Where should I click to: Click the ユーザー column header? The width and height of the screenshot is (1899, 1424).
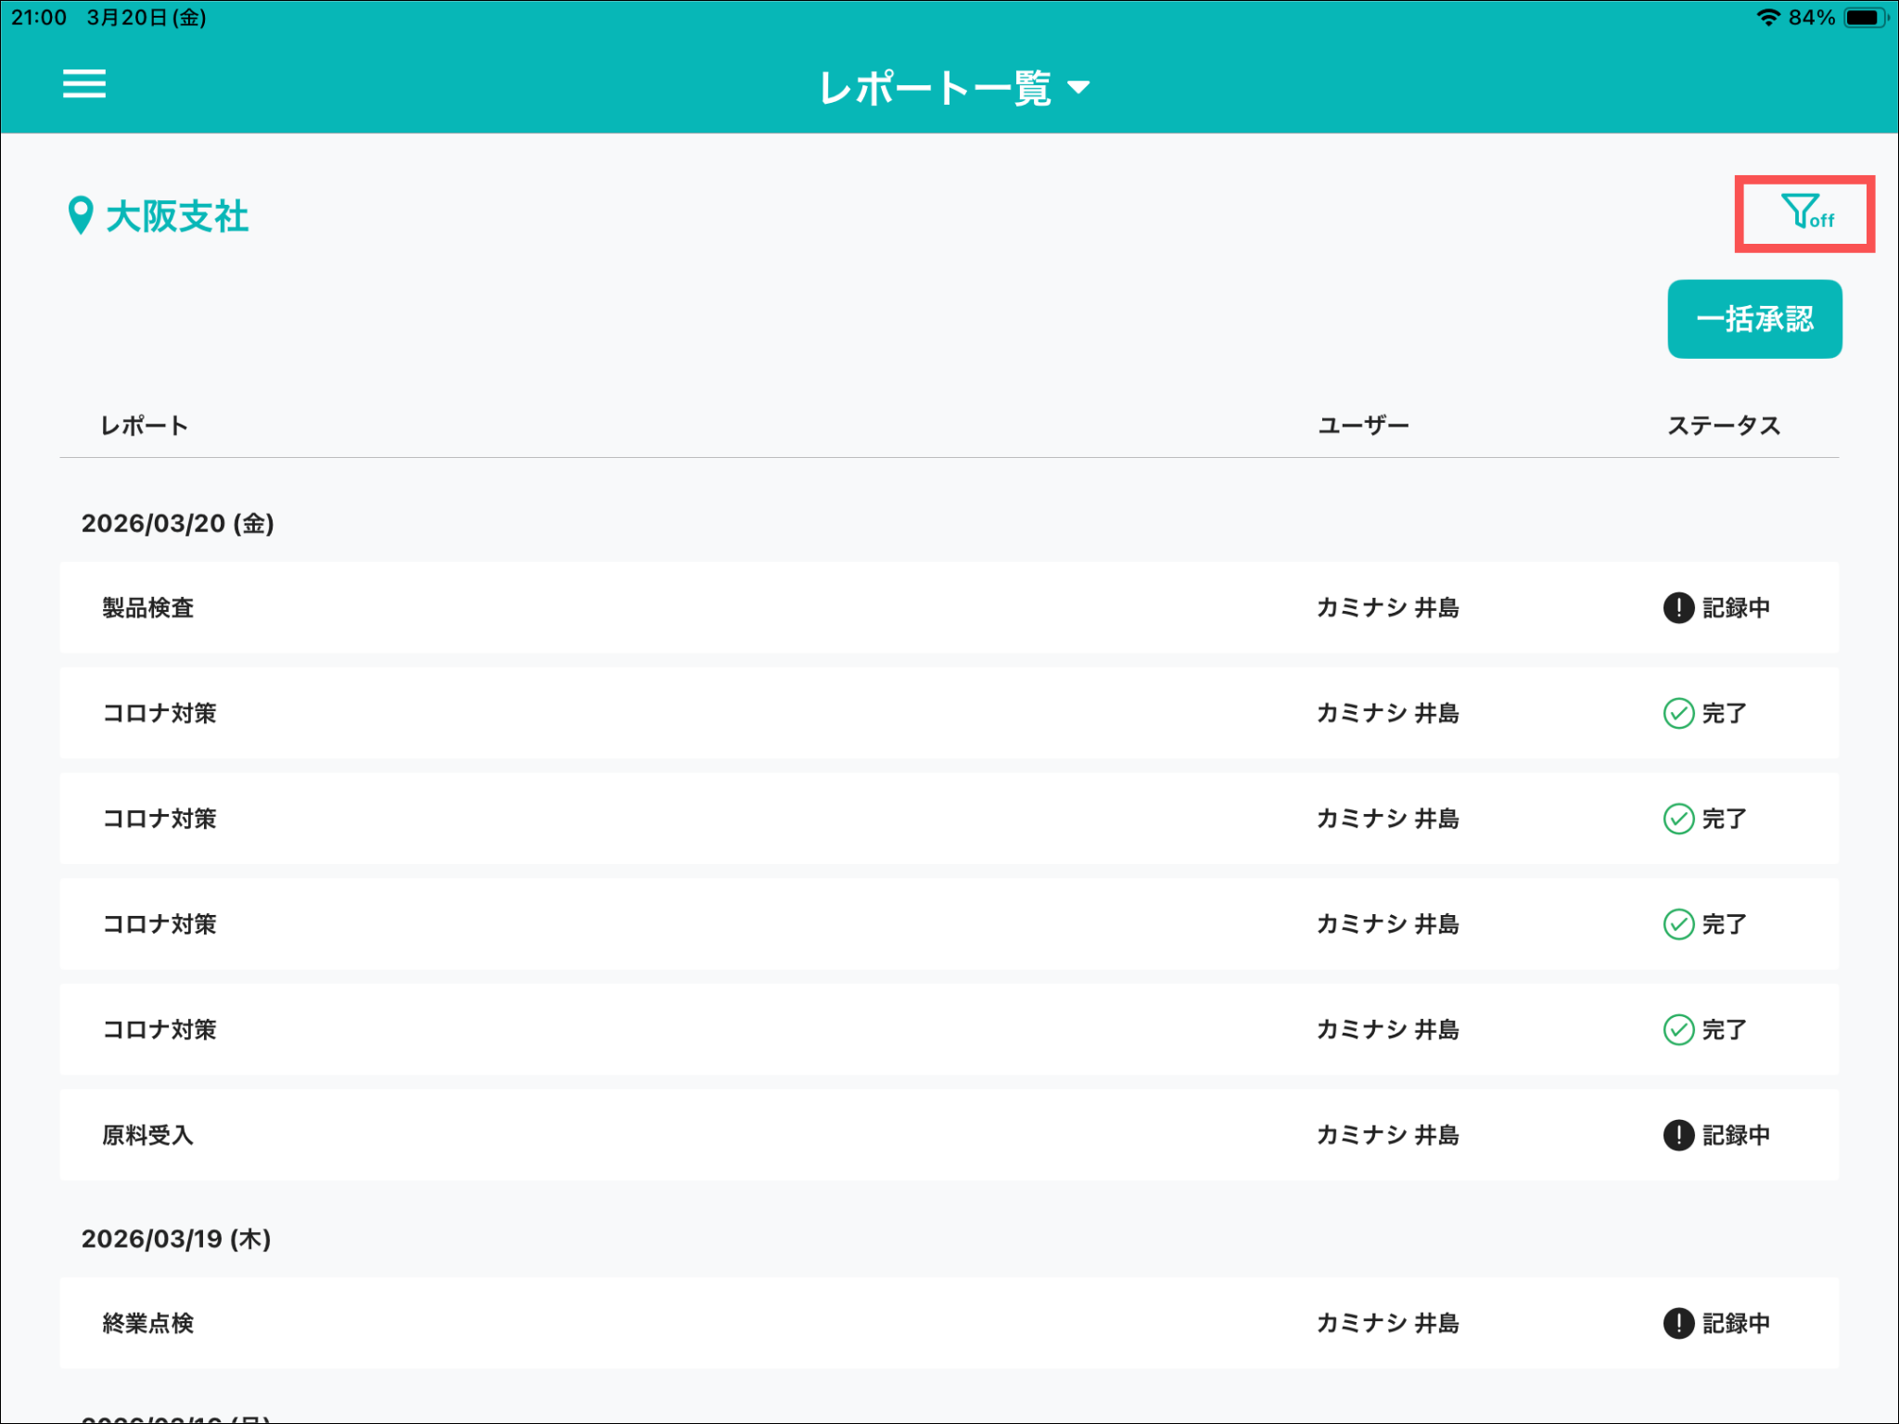pos(1363,426)
